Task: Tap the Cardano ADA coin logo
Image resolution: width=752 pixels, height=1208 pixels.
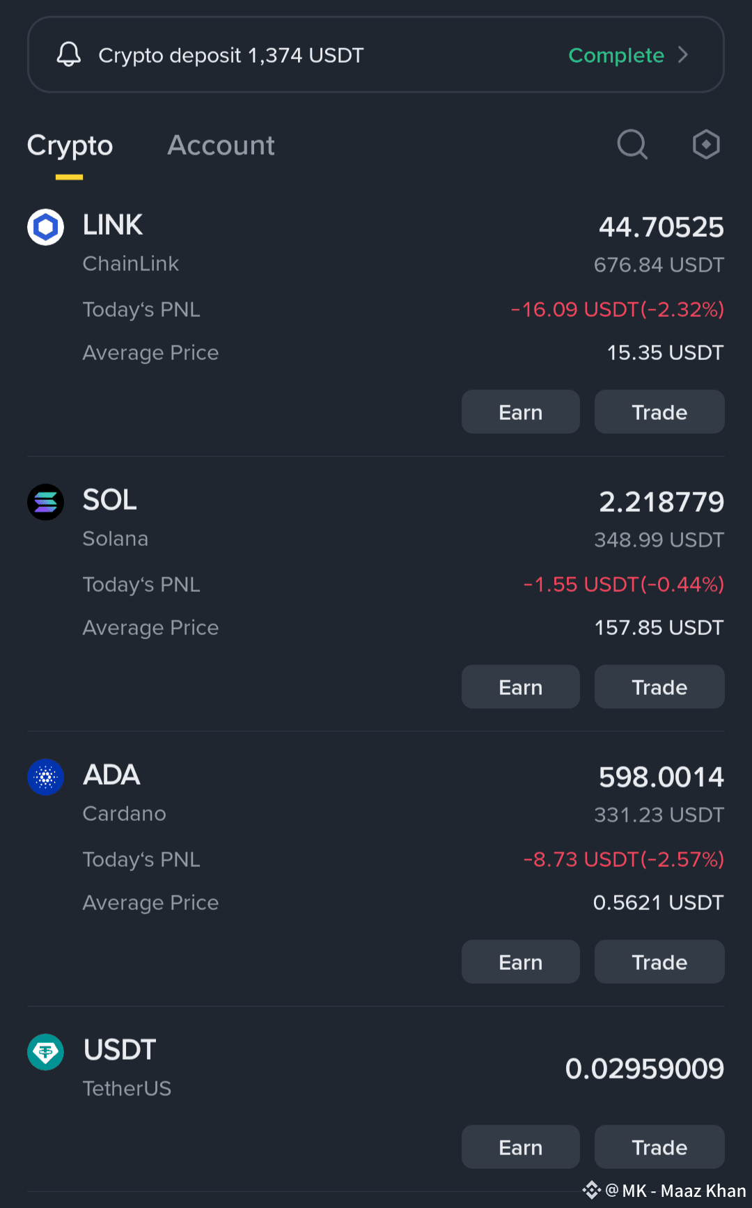Action: pos(46,777)
